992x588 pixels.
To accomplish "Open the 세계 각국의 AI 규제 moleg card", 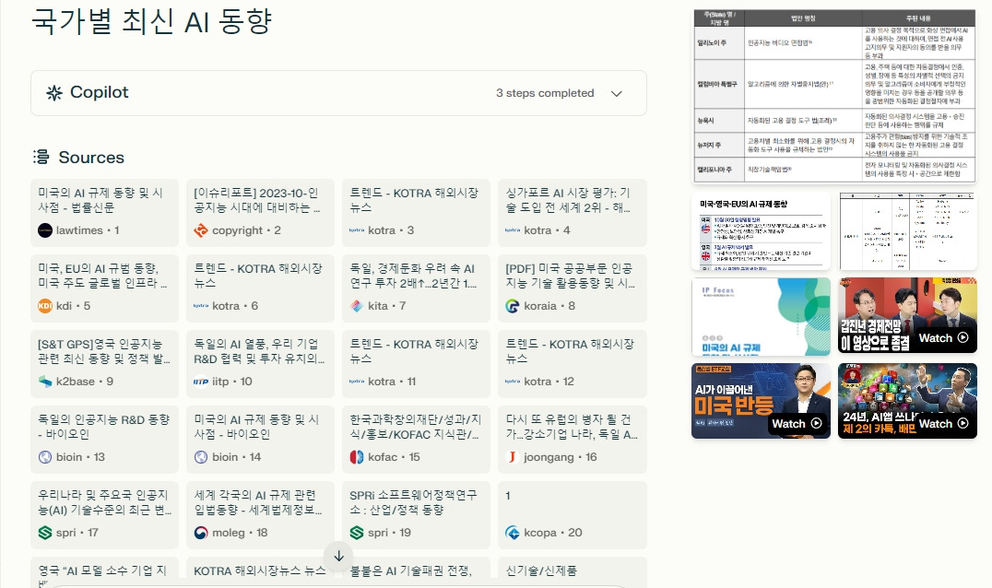I will tap(260, 514).
